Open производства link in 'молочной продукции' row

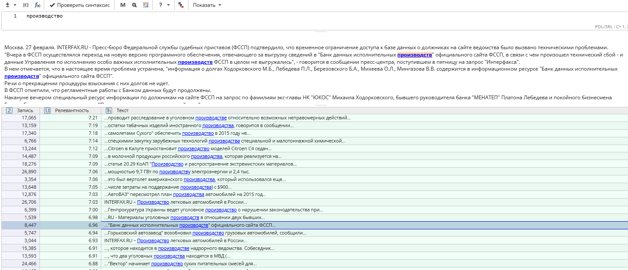[x=206, y=156]
